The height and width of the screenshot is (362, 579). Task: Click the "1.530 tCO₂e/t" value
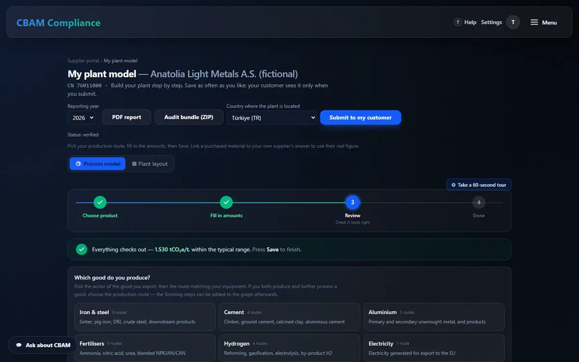(172, 250)
